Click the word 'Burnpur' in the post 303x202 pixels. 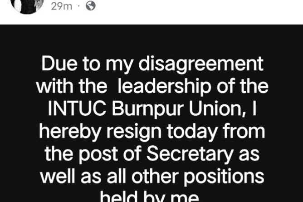(x=148, y=109)
